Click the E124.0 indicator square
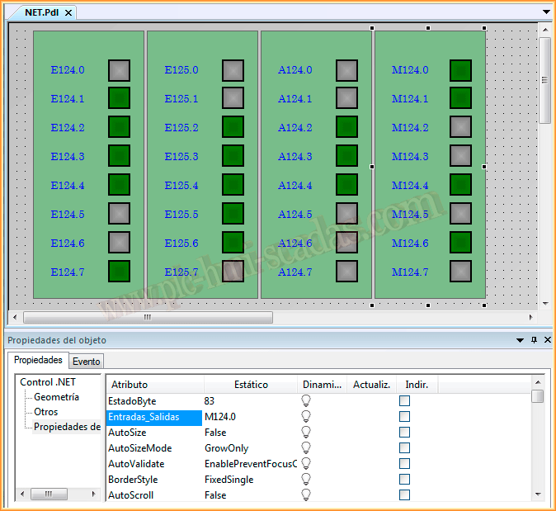 (119, 70)
